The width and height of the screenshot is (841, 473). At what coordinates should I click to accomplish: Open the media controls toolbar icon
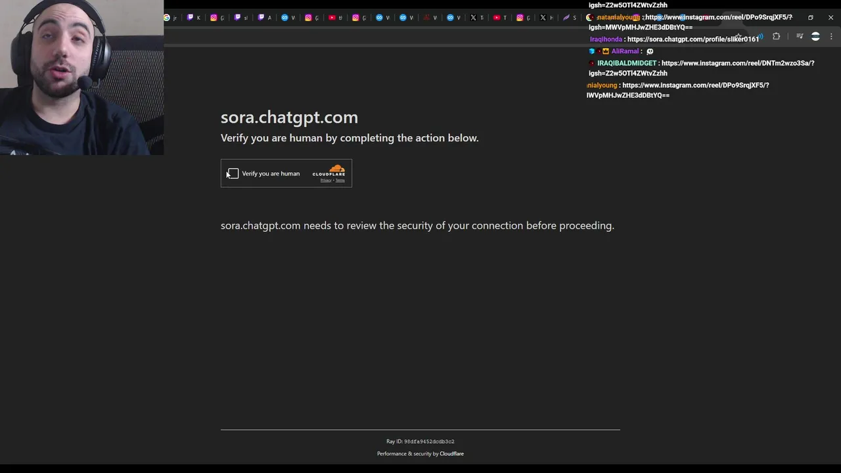pyautogui.click(x=800, y=37)
